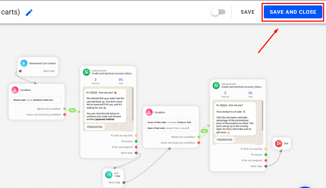Select the red Exit node icon

(x=279, y=143)
